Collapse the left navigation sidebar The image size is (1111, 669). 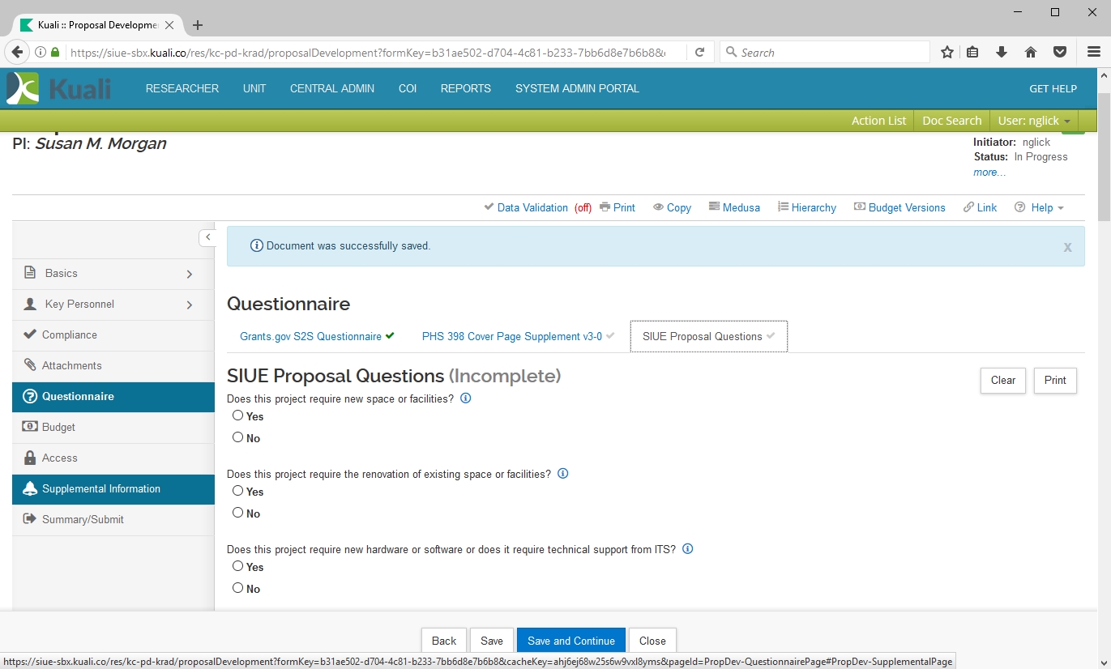(x=207, y=237)
